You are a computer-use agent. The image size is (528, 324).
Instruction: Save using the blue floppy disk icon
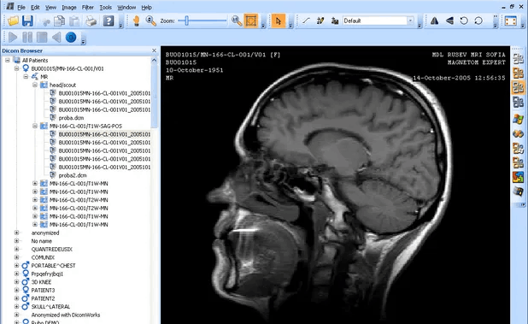coord(27,21)
